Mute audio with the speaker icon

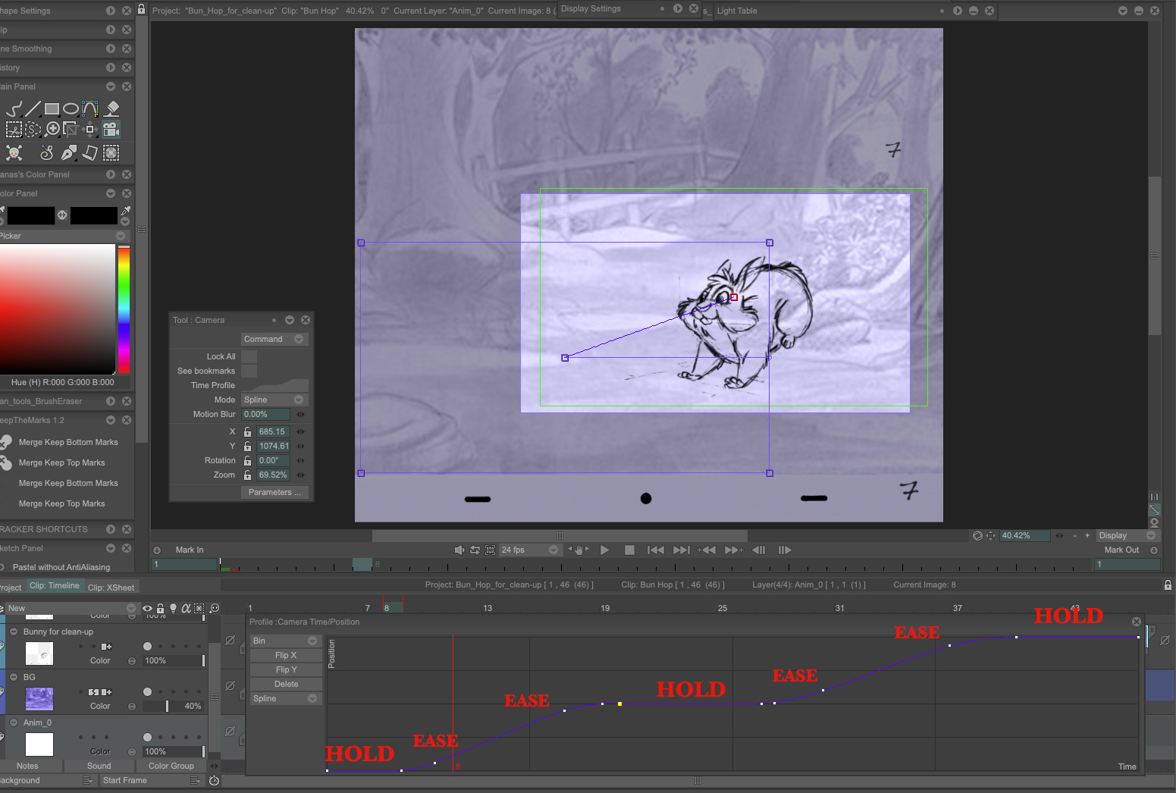pyautogui.click(x=459, y=550)
